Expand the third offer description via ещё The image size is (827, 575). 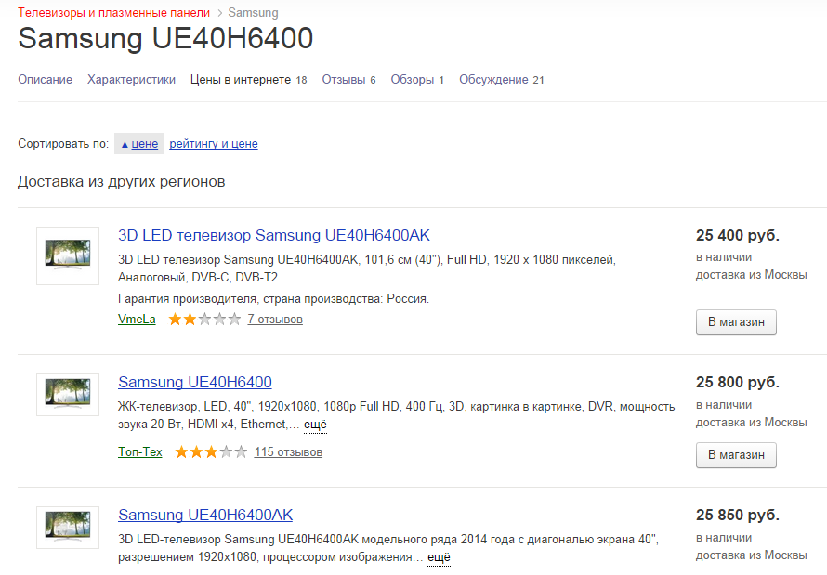(439, 557)
